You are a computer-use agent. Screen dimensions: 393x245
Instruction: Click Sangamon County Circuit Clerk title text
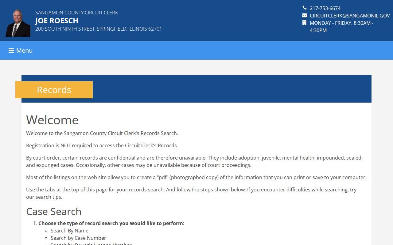(x=77, y=13)
